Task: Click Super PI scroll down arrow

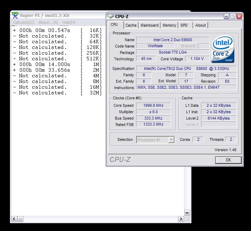Action: [x=187, y=213]
